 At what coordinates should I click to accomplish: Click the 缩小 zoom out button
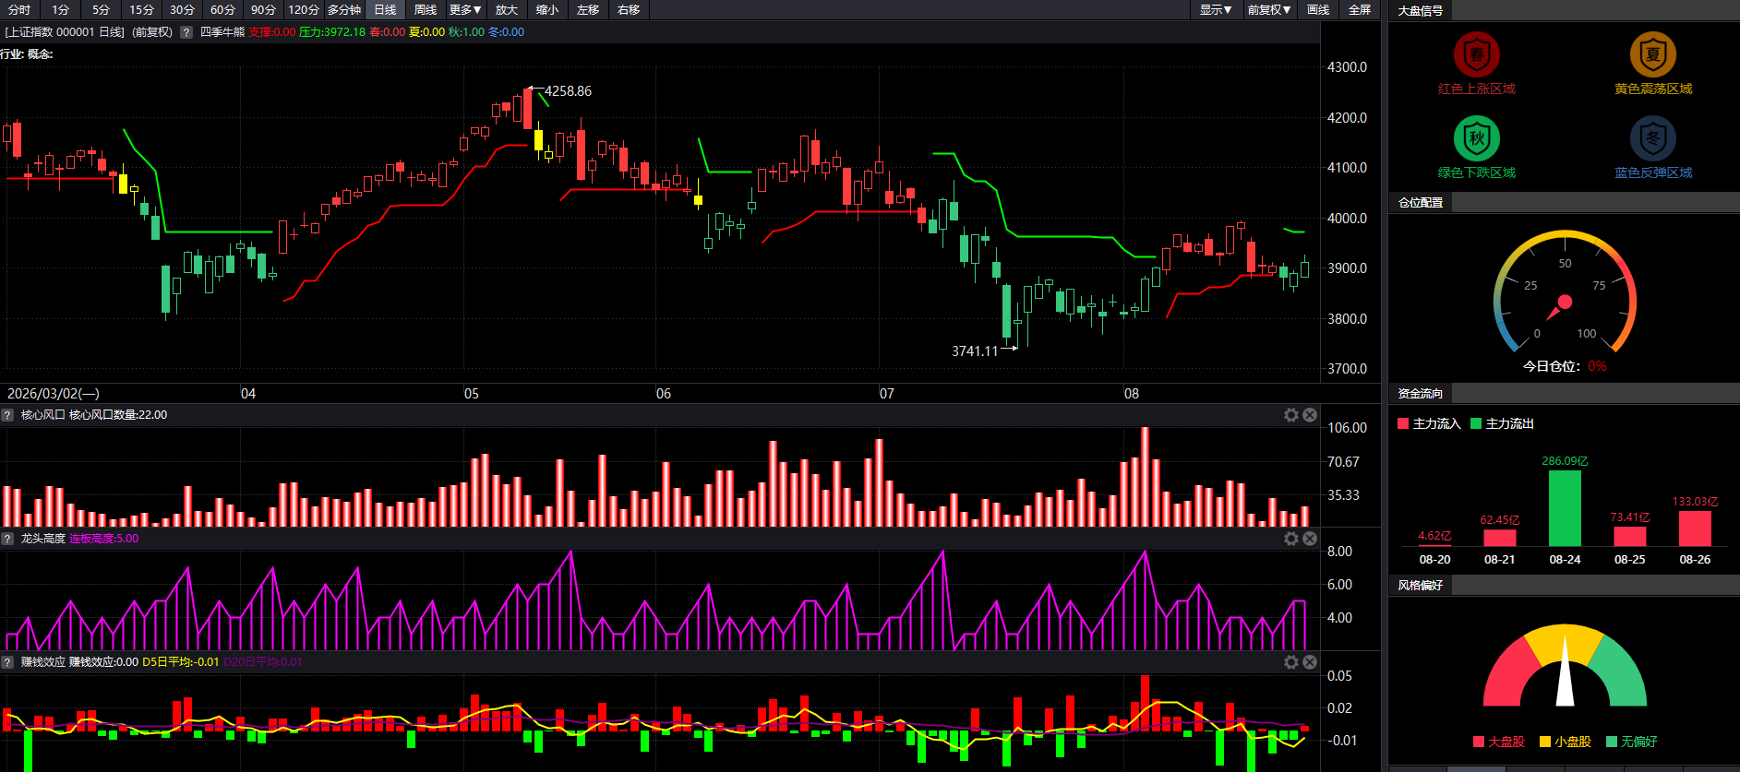point(547,10)
